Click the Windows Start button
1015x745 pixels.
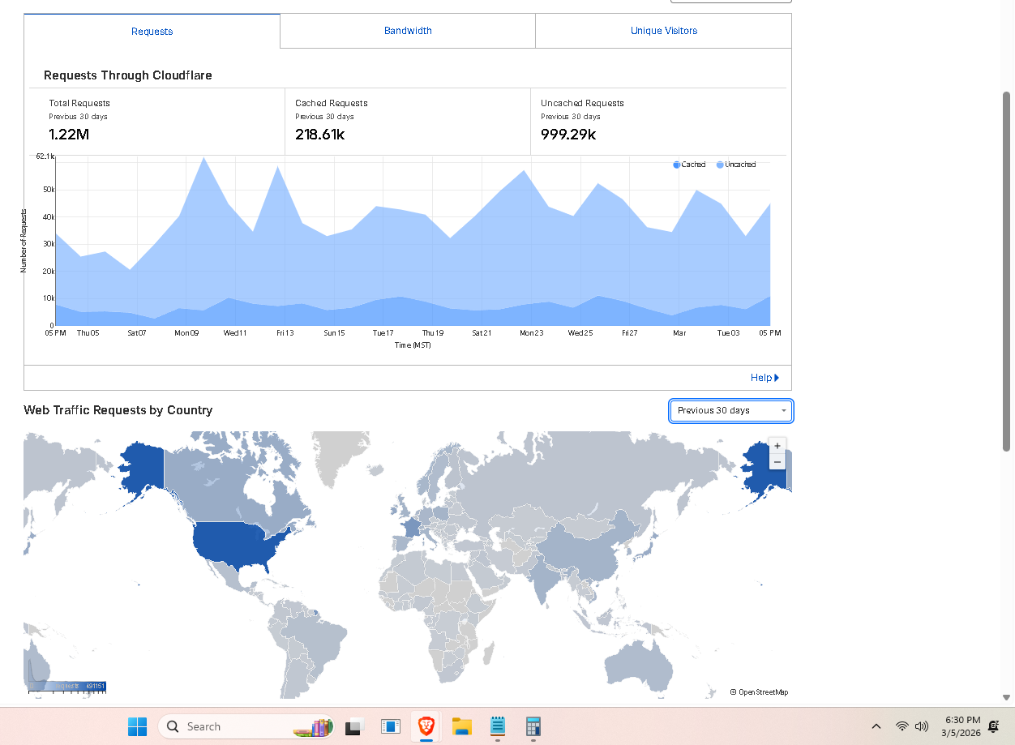[137, 726]
